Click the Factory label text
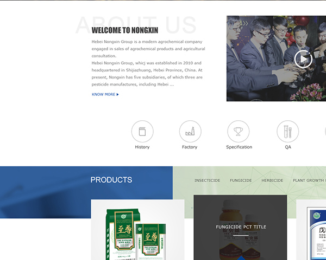 click(x=190, y=147)
